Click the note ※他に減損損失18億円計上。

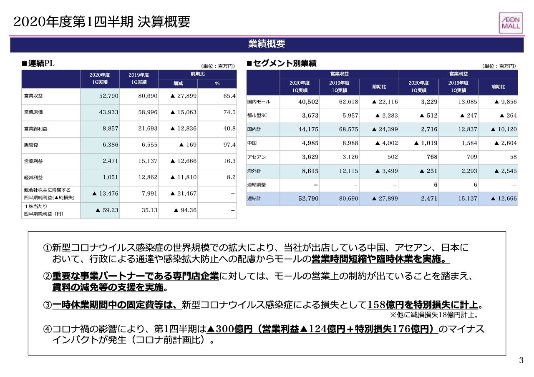point(434,315)
